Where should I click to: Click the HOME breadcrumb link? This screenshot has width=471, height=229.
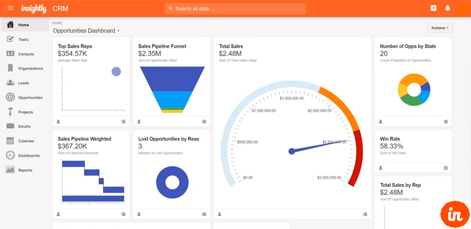tap(57, 23)
